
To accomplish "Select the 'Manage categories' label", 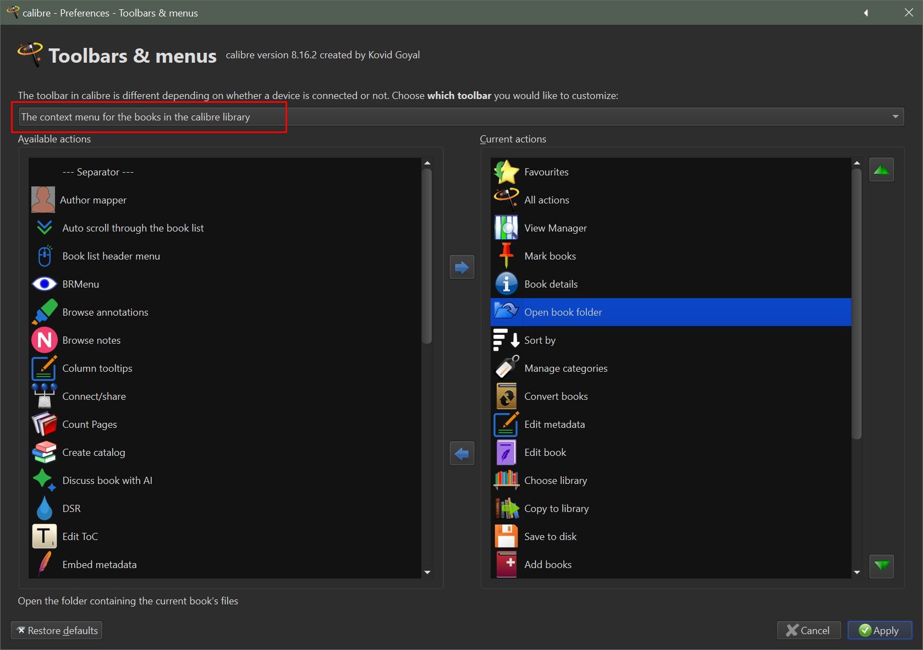I will tap(566, 368).
